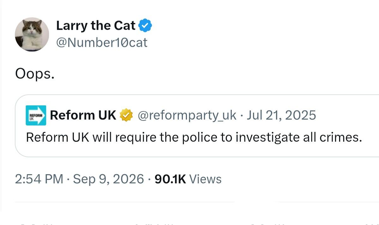Open Larry the Cat's profile picture
The width and height of the screenshot is (379, 225).
[x=32, y=34]
